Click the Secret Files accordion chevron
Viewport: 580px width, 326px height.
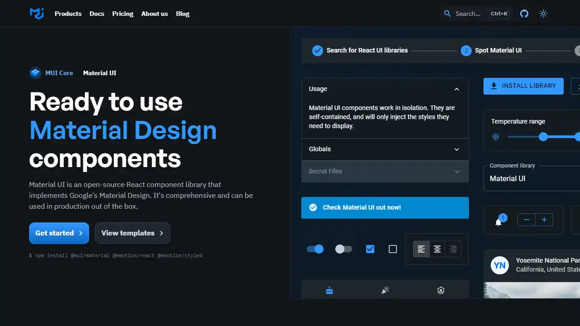[457, 172]
